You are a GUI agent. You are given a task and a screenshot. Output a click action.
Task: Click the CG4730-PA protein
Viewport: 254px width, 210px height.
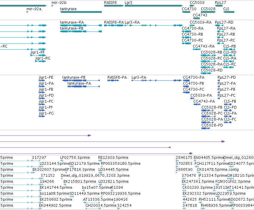(x=186, y=80)
